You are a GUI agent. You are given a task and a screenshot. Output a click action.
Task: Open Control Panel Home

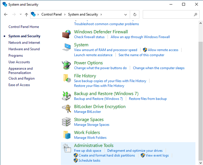tap(24, 27)
